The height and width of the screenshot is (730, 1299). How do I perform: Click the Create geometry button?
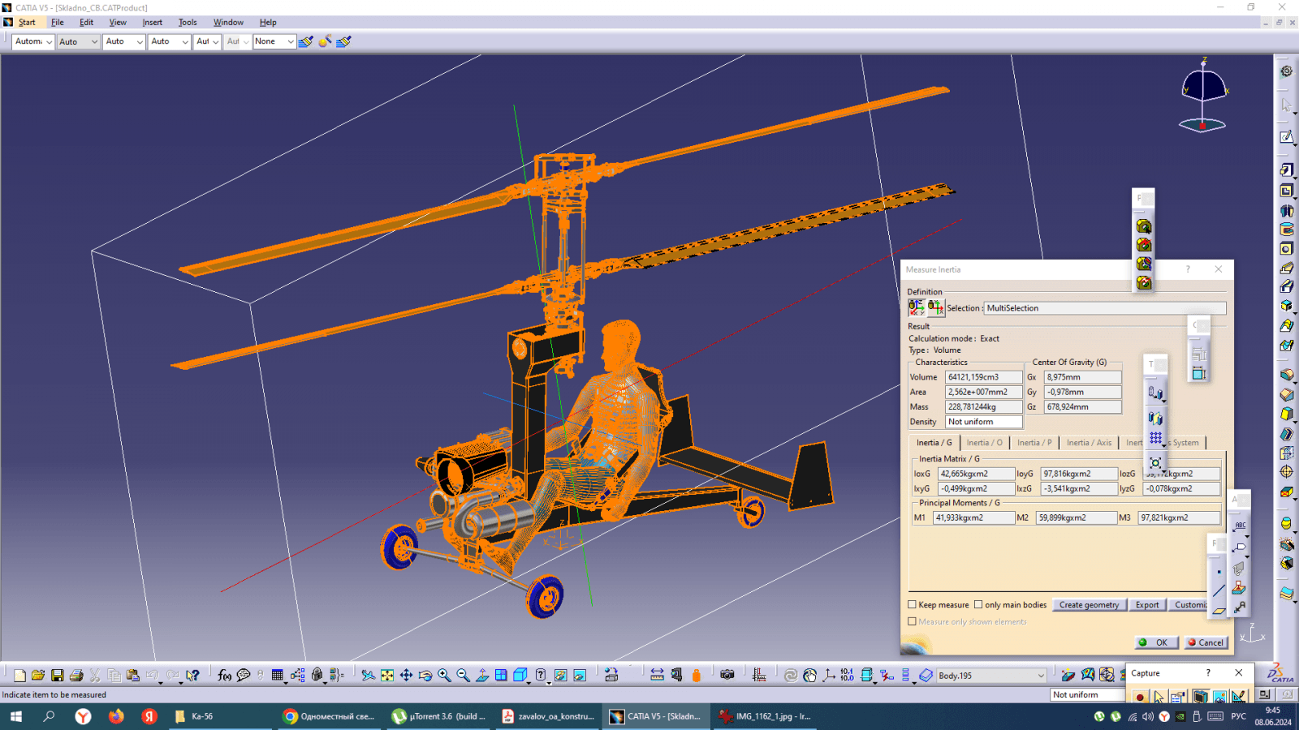click(1089, 605)
